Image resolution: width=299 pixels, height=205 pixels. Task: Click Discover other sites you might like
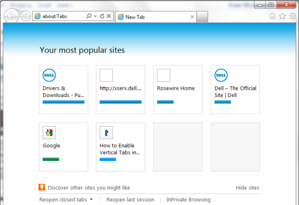click(x=89, y=188)
